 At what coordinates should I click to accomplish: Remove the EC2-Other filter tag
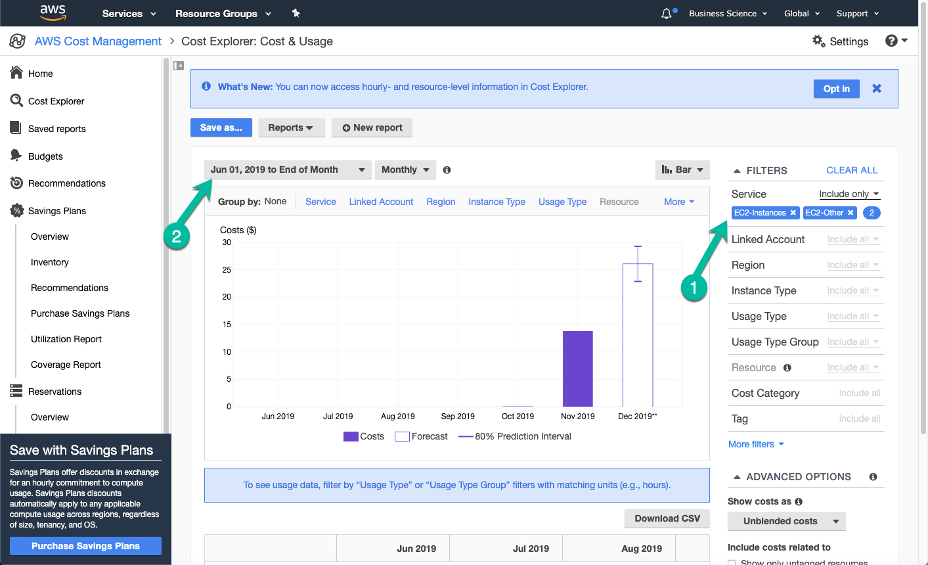click(x=851, y=213)
